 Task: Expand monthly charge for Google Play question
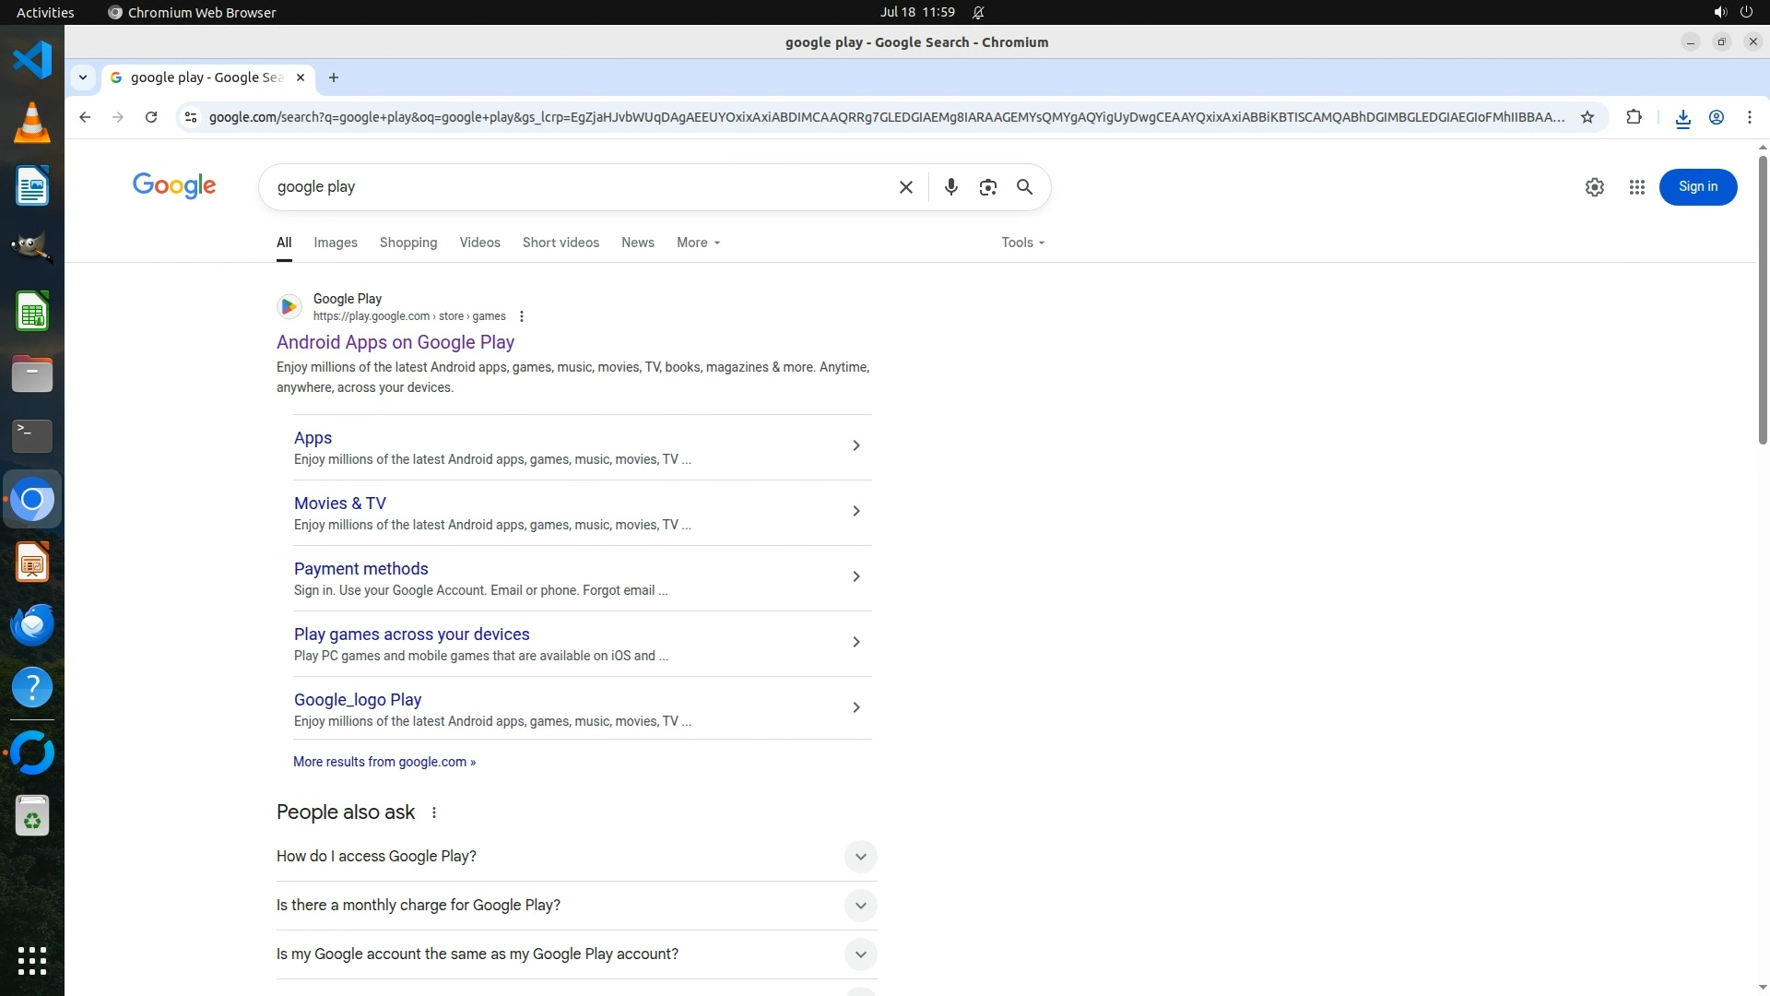click(x=859, y=906)
